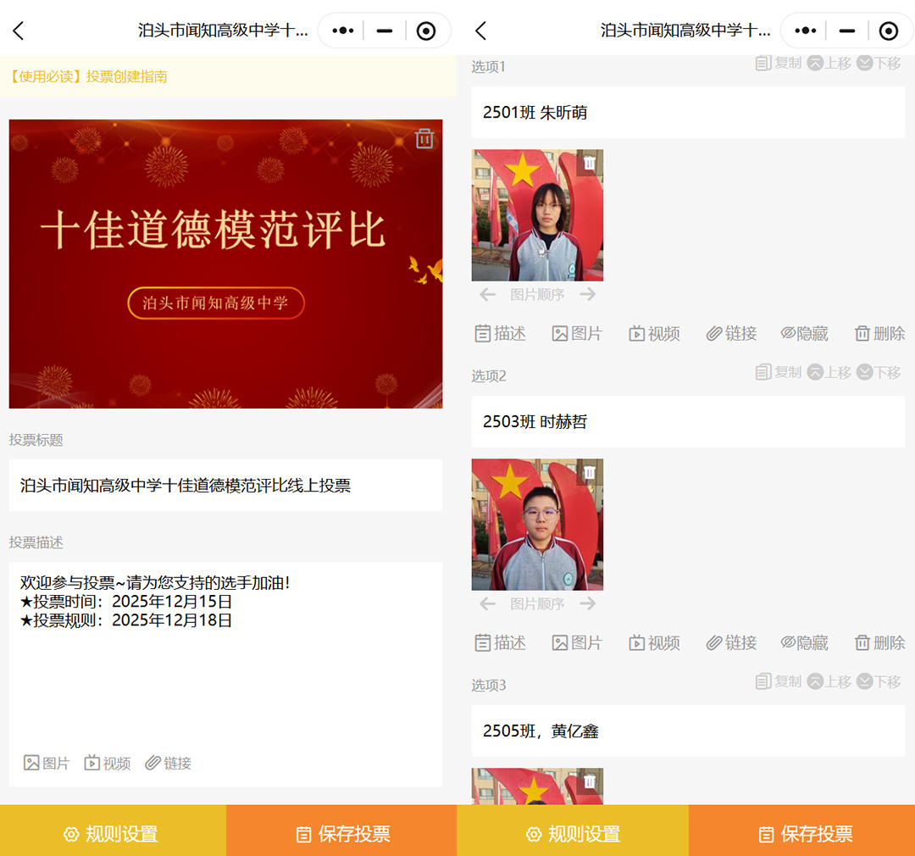915x856 pixels.
Task: Hide option 2 时赫哲 with 隐藏
Action: tap(804, 642)
